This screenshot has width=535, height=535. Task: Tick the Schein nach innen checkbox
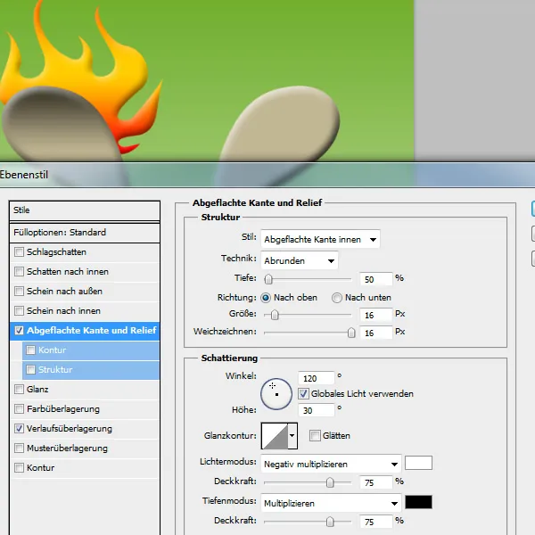[x=19, y=311]
